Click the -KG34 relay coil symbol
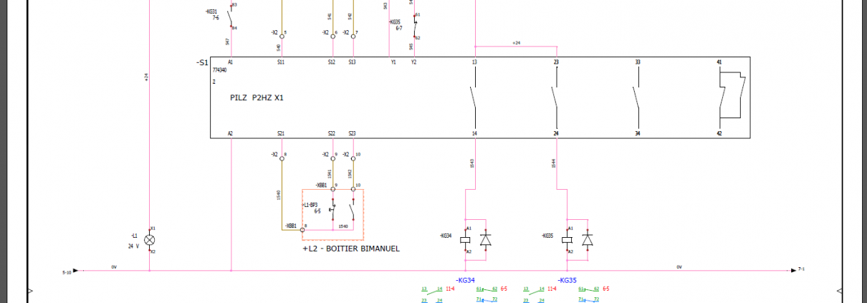Viewport: 867px width, 303px height. tap(466, 240)
